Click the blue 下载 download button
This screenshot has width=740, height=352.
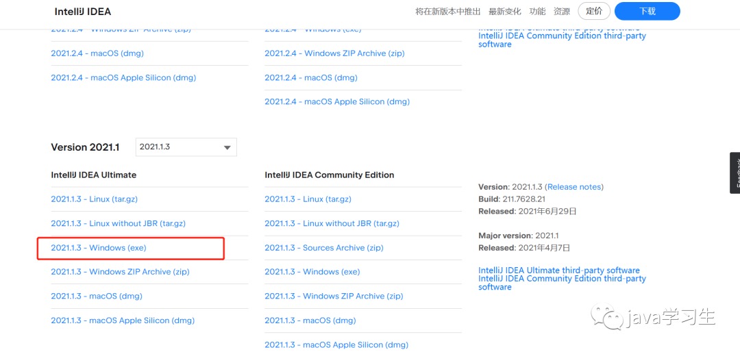[x=647, y=12]
